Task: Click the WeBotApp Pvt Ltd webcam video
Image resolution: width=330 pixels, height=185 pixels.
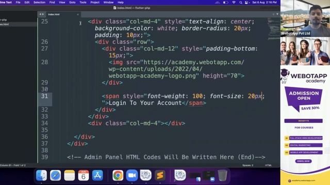Action: (305, 18)
